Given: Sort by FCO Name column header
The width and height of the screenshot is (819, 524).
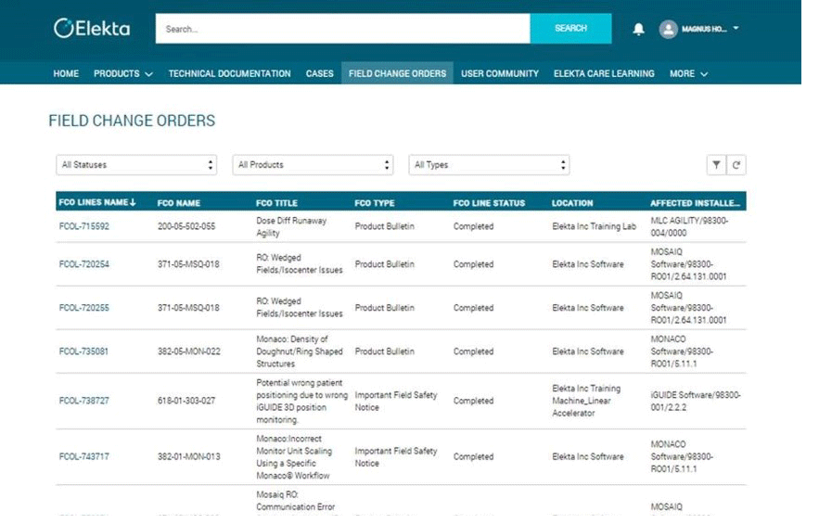Looking at the screenshot, I should click(179, 203).
